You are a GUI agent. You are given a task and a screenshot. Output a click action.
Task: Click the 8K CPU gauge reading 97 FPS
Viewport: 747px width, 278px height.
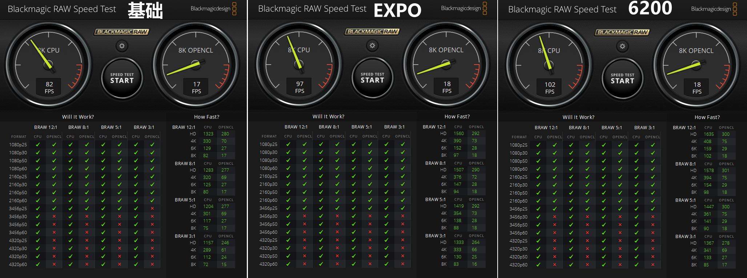pyautogui.click(x=299, y=65)
